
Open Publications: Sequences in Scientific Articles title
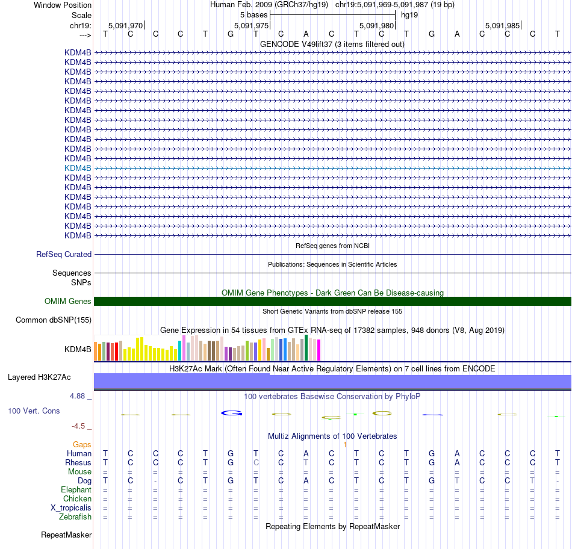click(332, 264)
